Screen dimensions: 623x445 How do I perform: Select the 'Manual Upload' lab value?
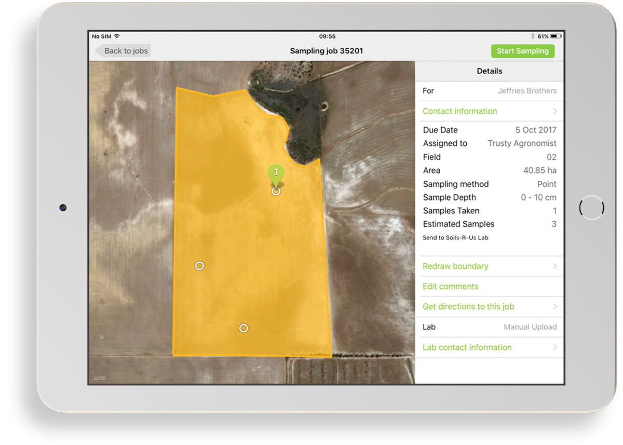tap(530, 327)
